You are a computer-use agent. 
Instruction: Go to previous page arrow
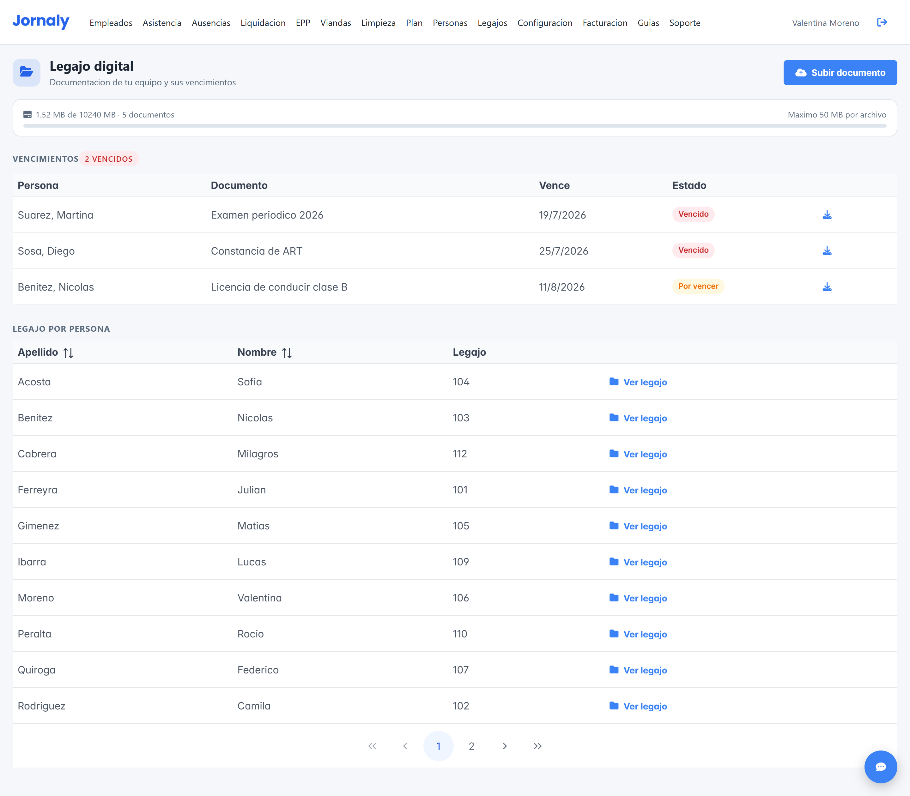coord(405,746)
